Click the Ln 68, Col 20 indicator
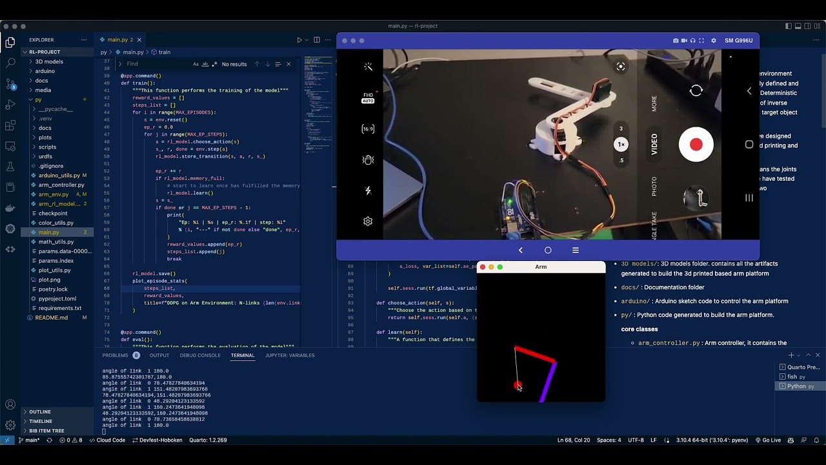This screenshot has height=465, width=826. 574,440
